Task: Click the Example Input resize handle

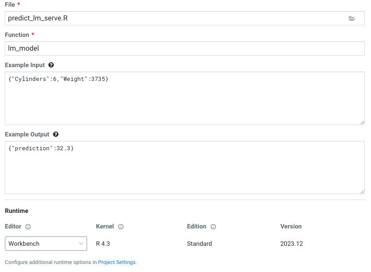Action: 362,122
